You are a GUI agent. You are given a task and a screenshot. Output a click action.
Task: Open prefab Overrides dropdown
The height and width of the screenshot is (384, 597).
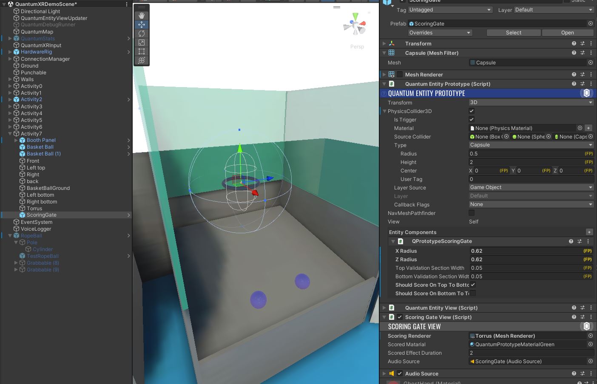point(440,33)
